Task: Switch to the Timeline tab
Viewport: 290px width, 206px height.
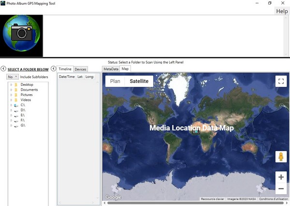Action: [65, 69]
